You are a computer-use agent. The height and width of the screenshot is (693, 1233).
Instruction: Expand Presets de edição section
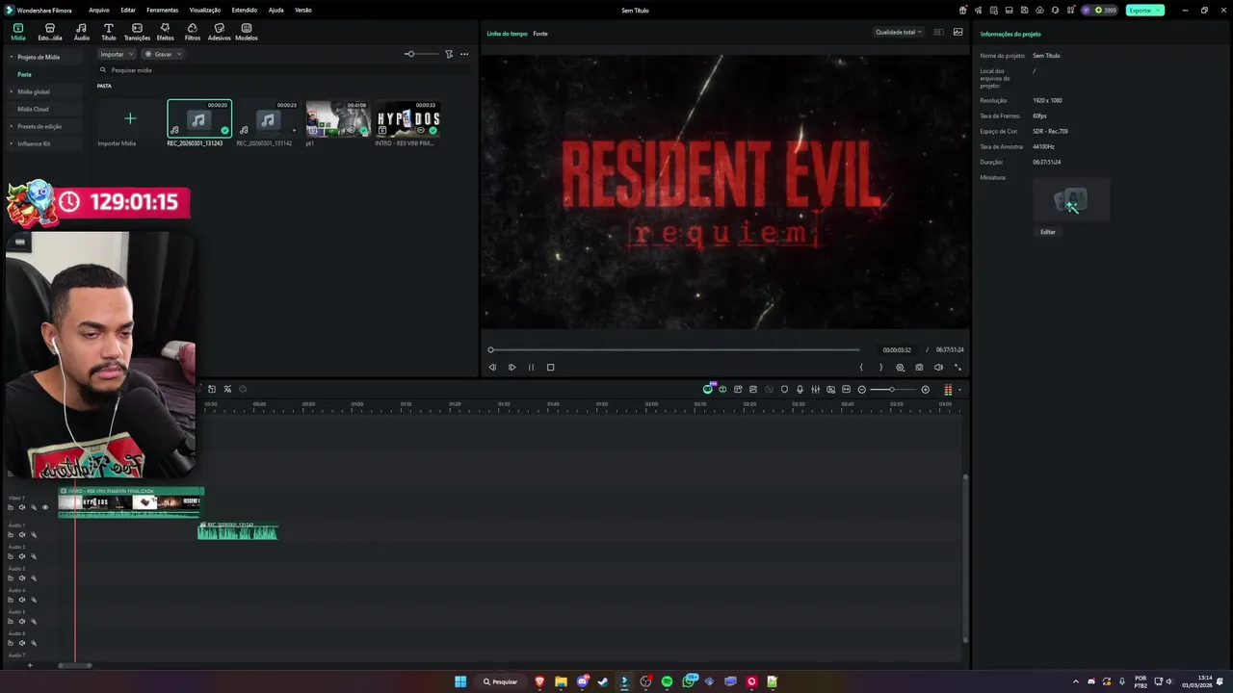pyautogui.click(x=12, y=126)
